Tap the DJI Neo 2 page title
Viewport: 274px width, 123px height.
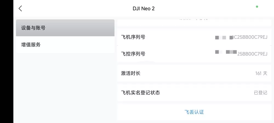(144, 8)
